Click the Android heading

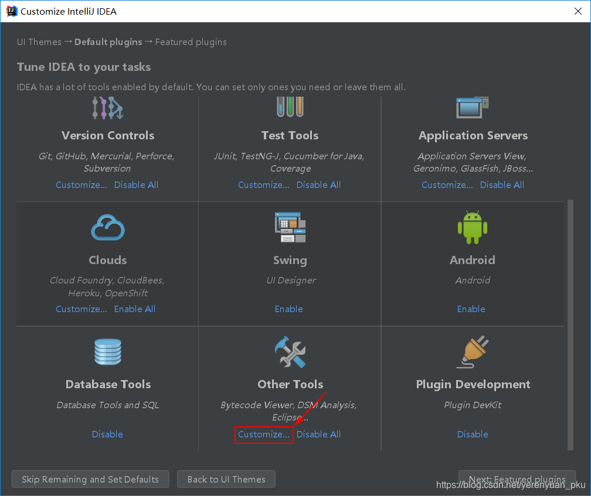tap(473, 260)
